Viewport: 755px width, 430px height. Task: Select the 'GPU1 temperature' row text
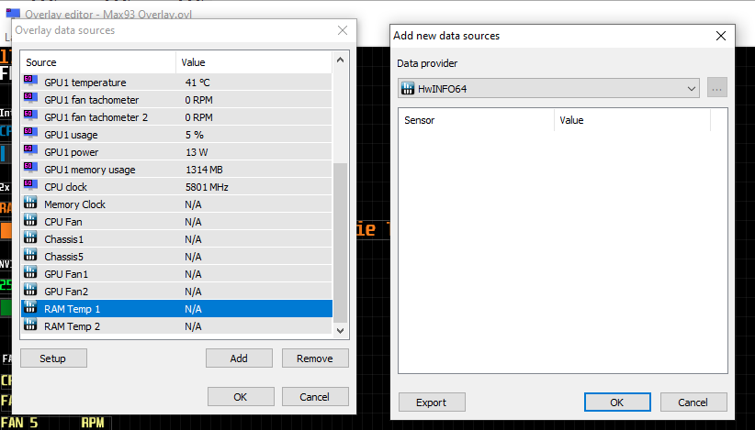pyautogui.click(x=85, y=83)
